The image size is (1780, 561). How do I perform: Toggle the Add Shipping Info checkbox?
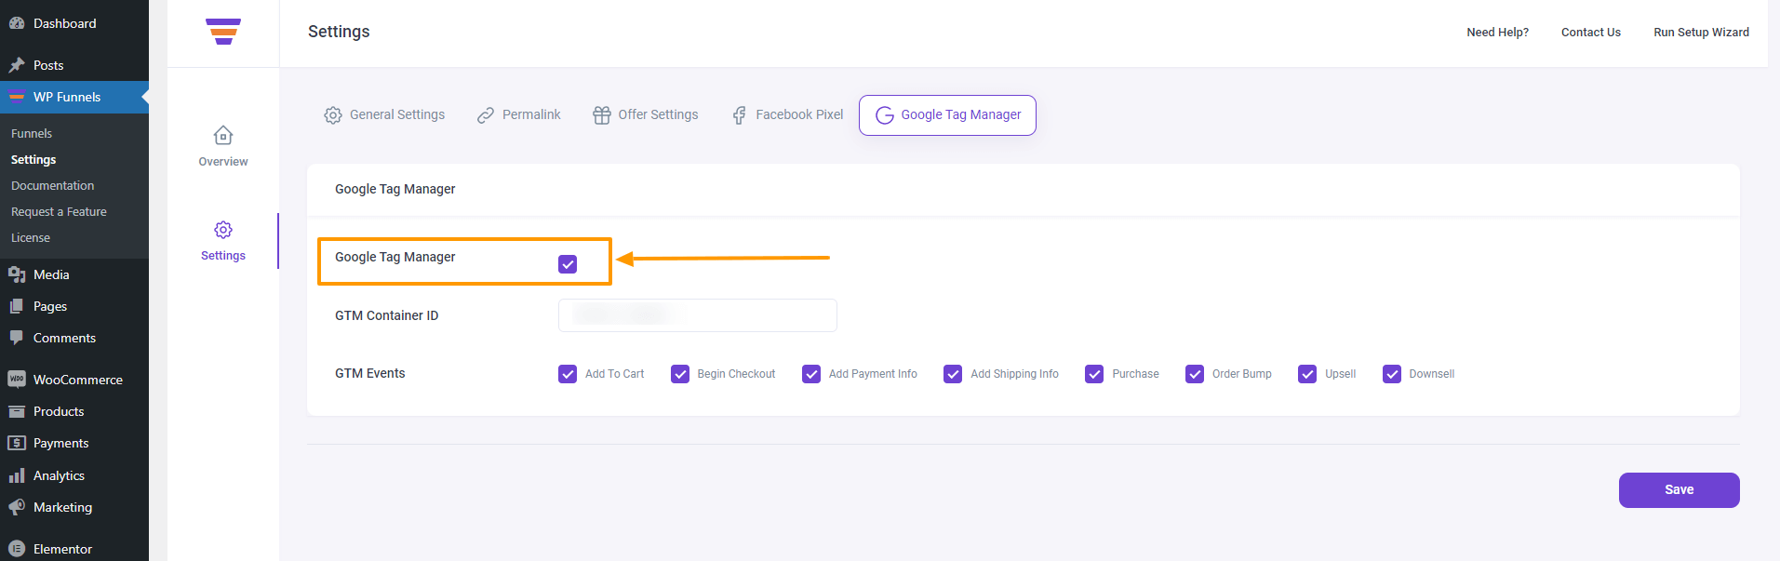[953, 374]
